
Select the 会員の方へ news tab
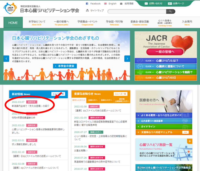coord(93,100)
